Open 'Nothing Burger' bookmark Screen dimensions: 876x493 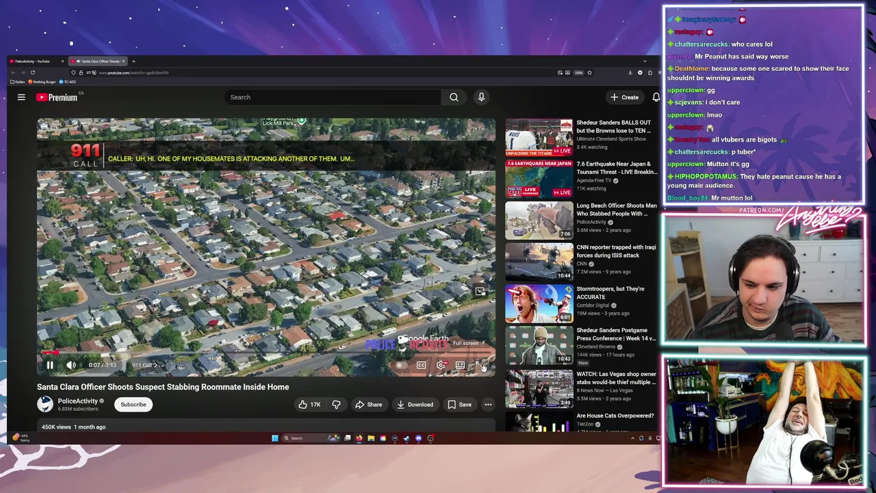point(42,81)
